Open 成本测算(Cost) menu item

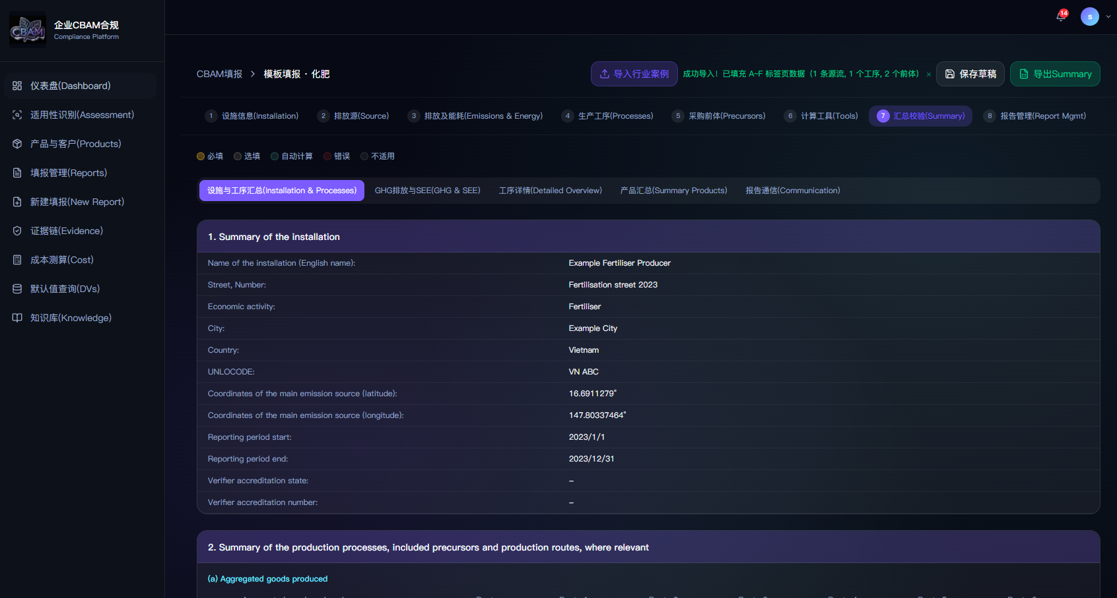click(80, 260)
